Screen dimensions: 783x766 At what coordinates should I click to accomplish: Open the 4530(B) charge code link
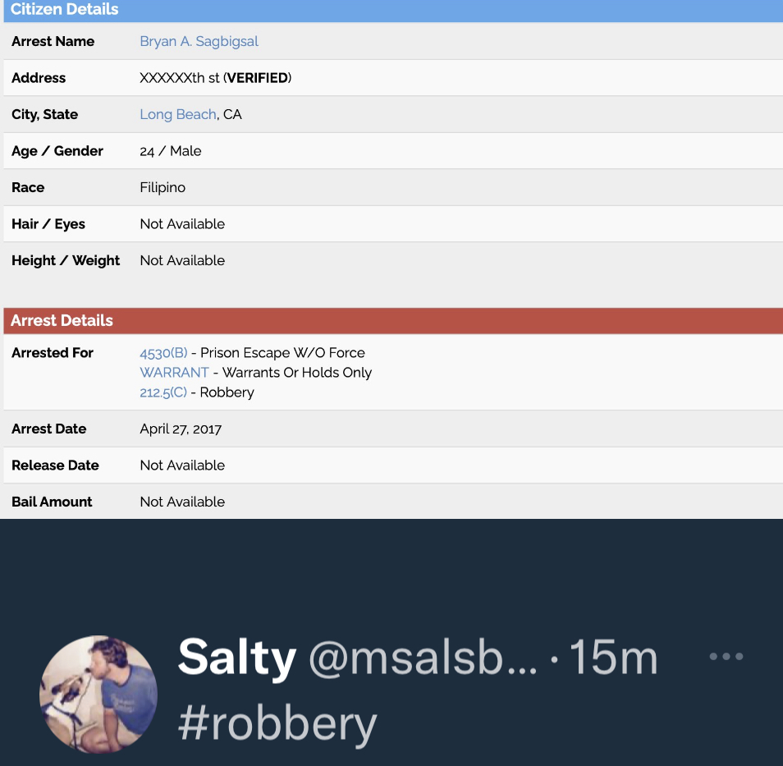pos(163,353)
